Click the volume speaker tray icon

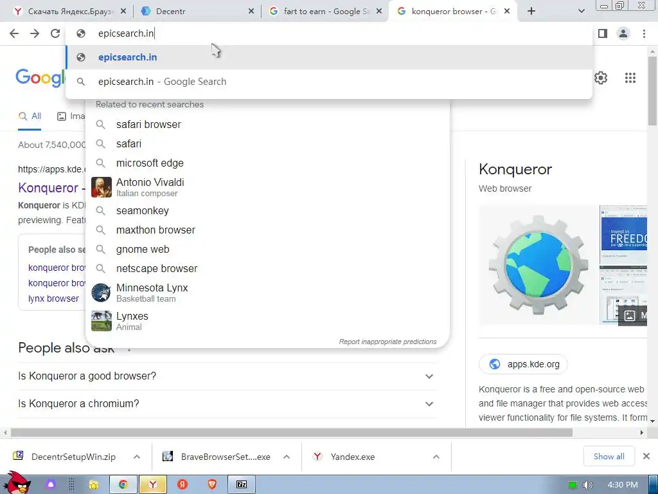[587, 485]
